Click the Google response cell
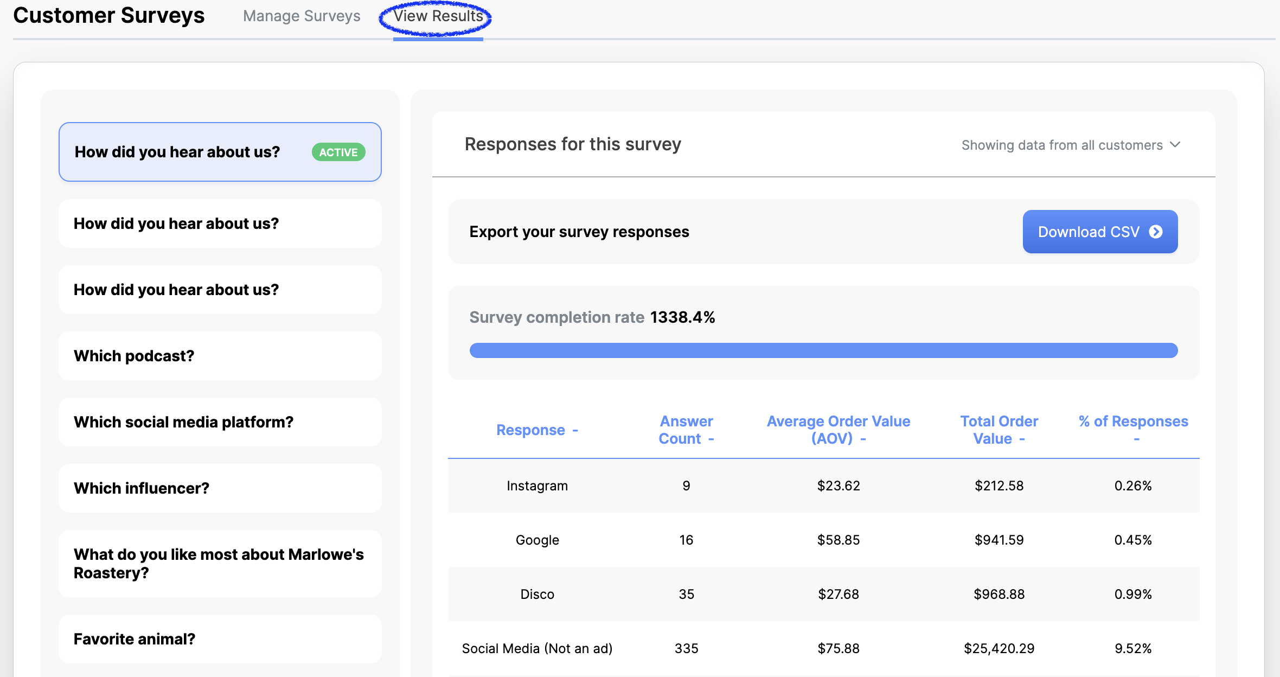 point(537,540)
